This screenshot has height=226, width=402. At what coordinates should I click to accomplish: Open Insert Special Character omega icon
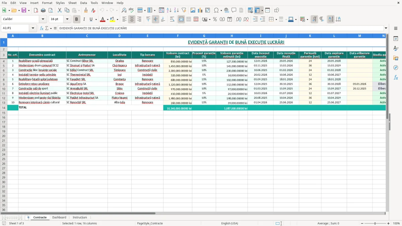[216, 10]
